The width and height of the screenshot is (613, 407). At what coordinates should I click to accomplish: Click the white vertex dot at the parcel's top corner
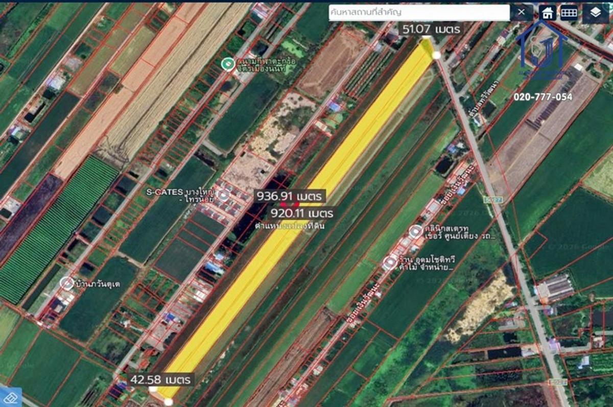pyautogui.click(x=437, y=55)
